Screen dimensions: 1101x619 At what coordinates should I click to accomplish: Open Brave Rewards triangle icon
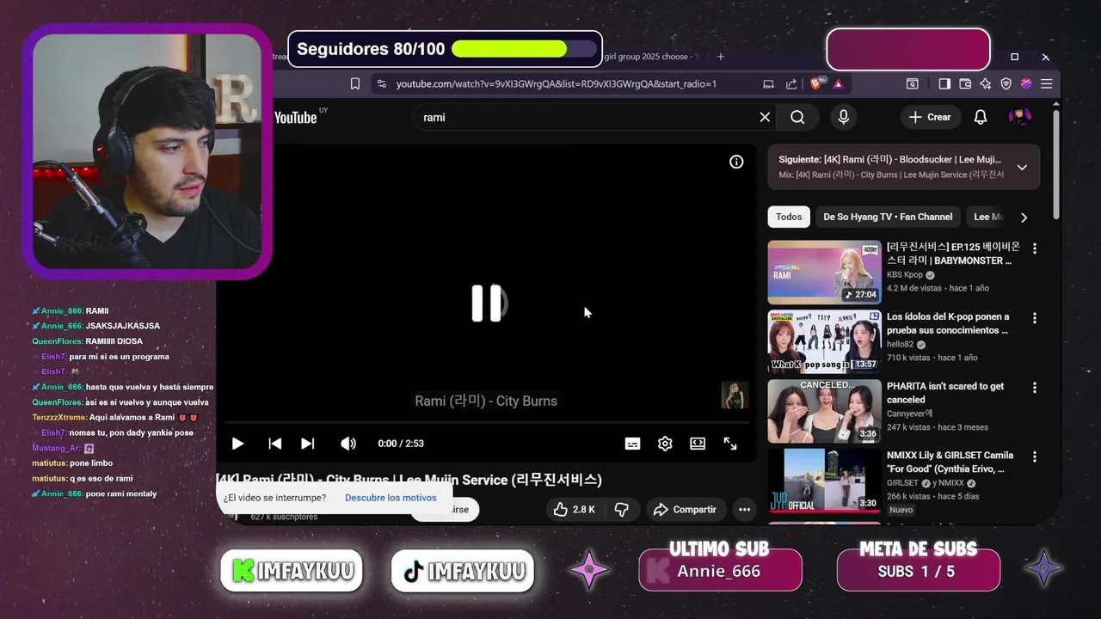tap(838, 83)
